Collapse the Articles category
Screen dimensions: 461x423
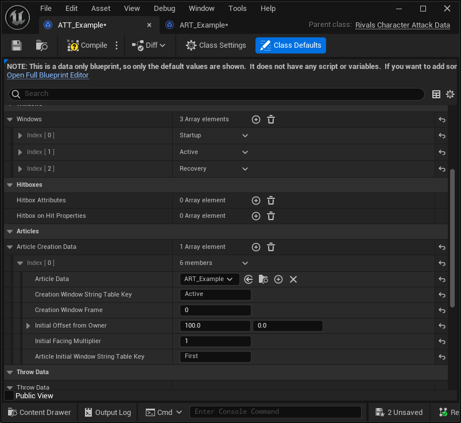click(10, 232)
